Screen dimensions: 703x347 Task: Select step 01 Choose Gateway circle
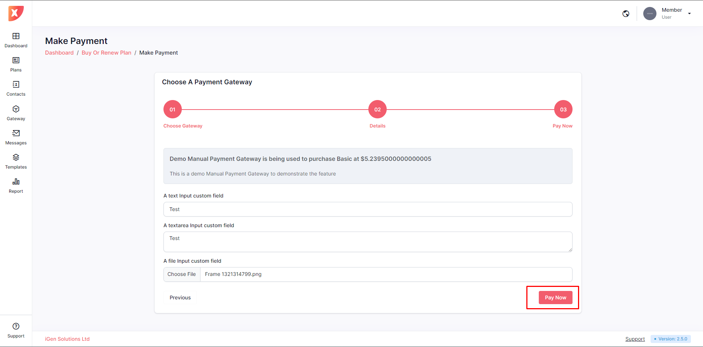tap(172, 109)
